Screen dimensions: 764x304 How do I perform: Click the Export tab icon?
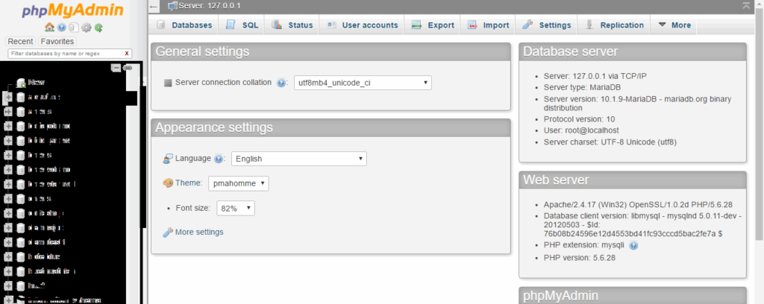point(416,25)
